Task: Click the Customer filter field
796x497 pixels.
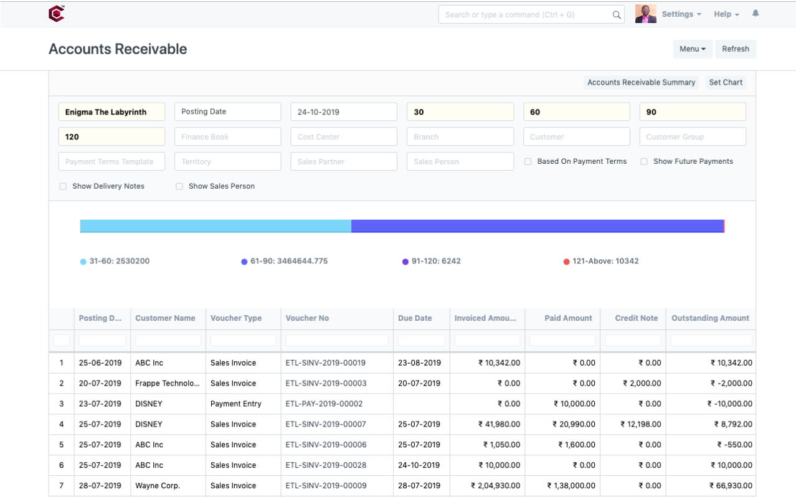Action: (576, 136)
